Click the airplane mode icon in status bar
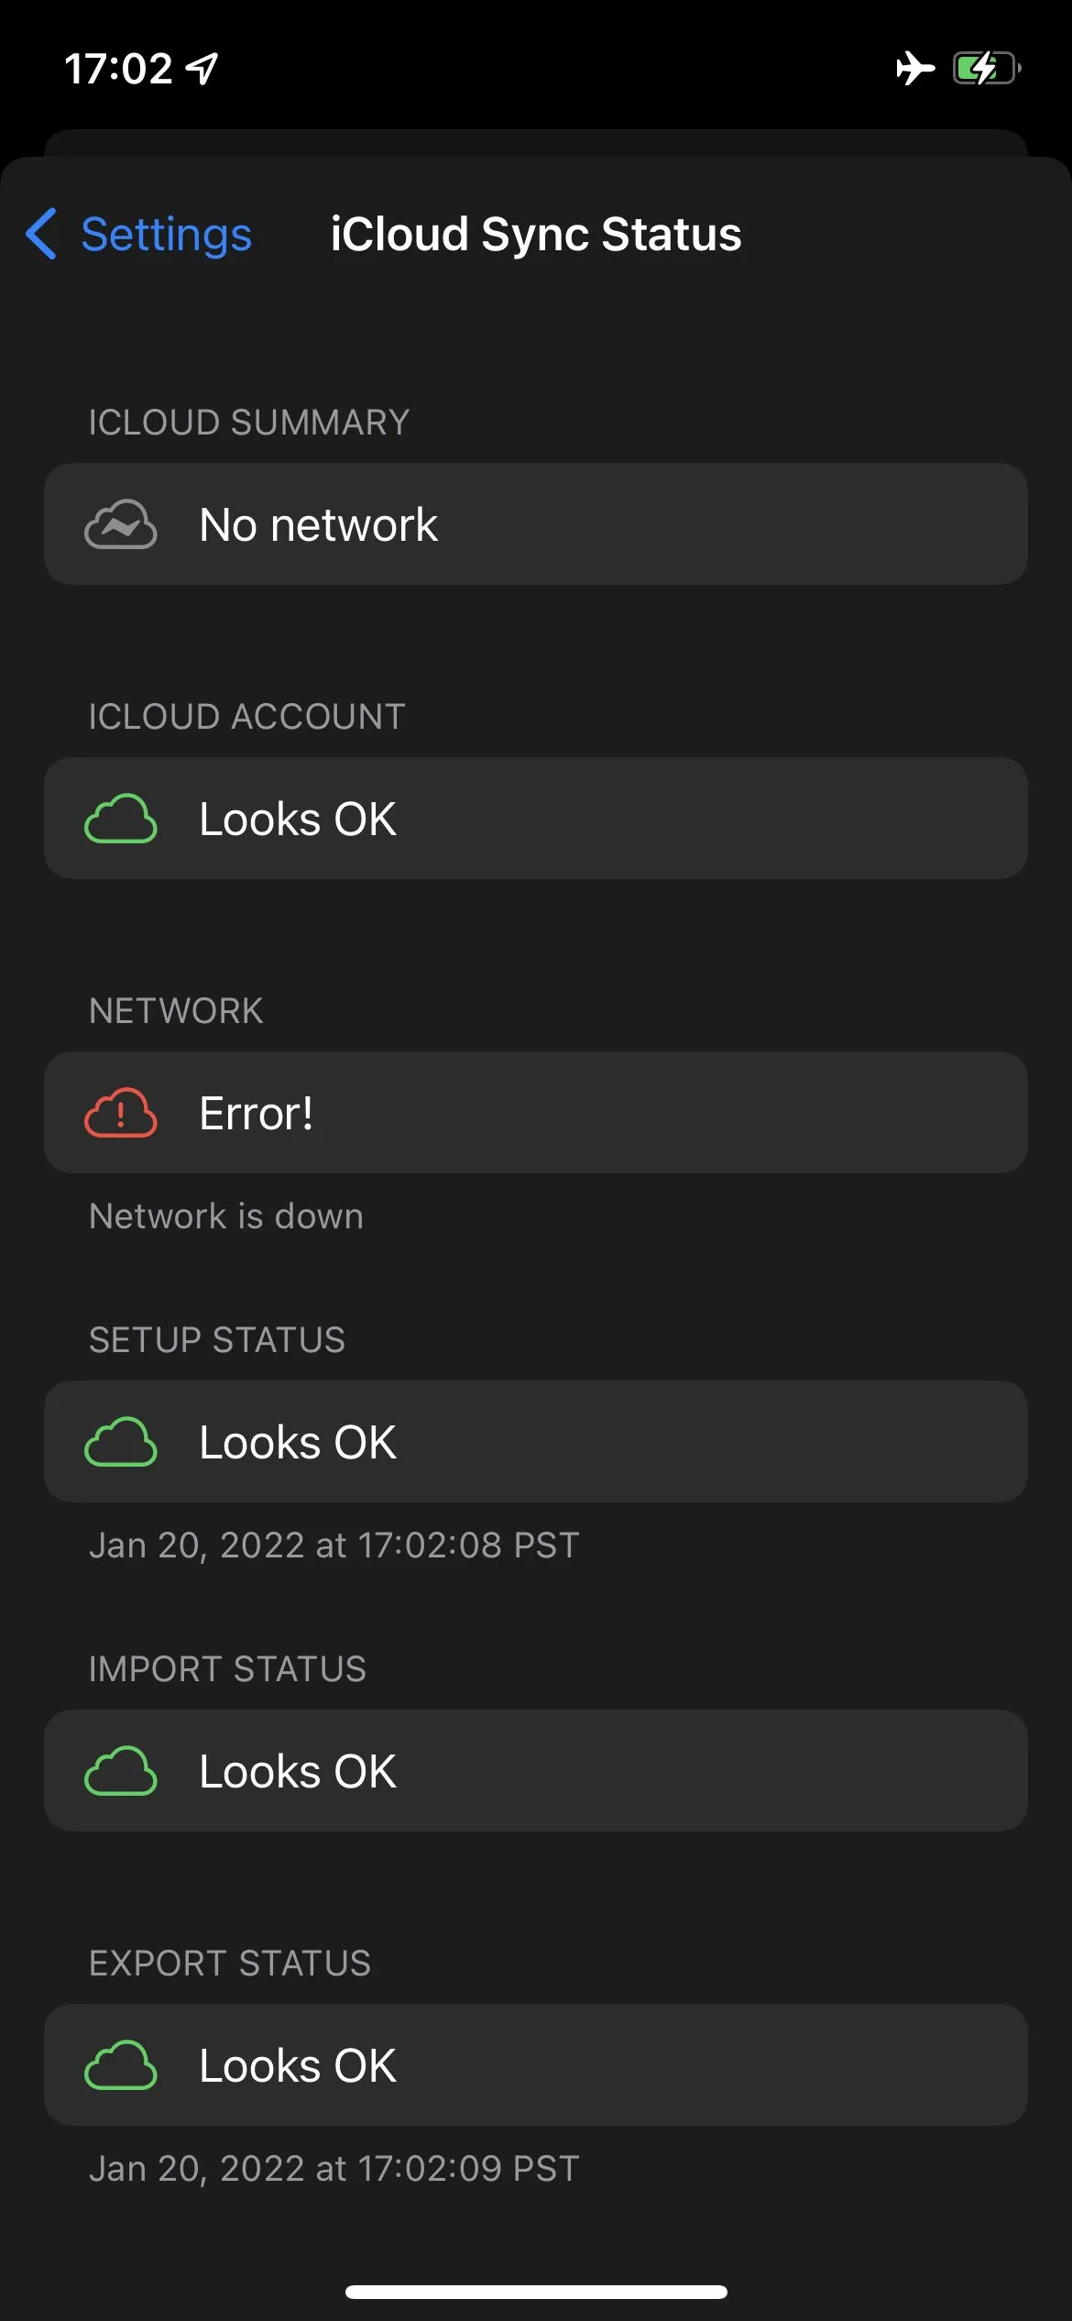Viewport: 1072px width, 2321px height. pyautogui.click(x=916, y=69)
